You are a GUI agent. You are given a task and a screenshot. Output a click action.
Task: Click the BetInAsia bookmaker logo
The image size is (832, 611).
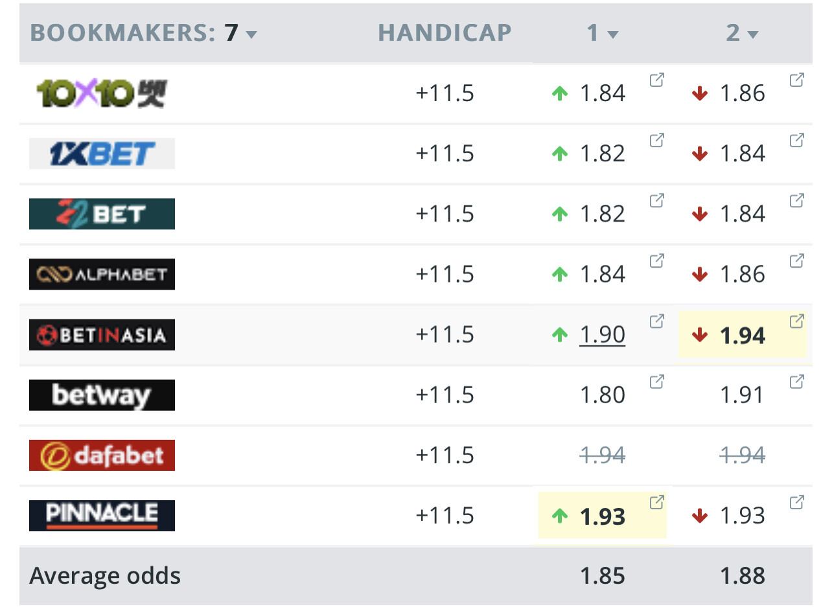(x=102, y=335)
